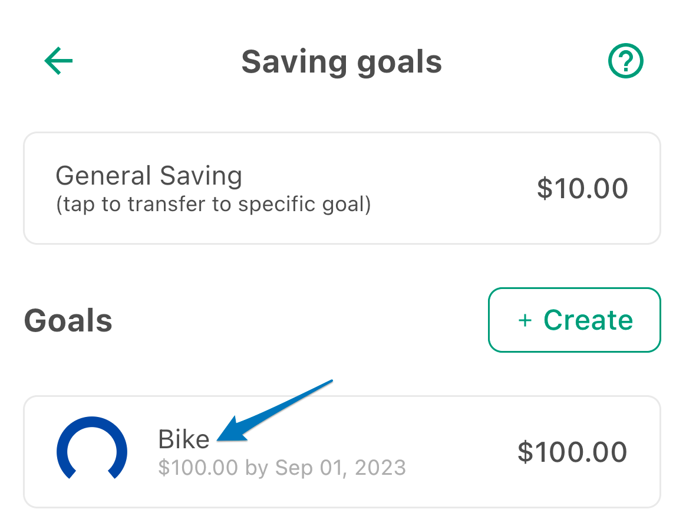Viewport: 686px width, 532px height.
Task: Tap the "$100.00 by" target text under Bike
Action: [x=213, y=468]
